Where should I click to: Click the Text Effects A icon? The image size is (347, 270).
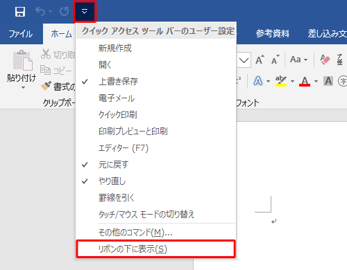tap(258, 81)
